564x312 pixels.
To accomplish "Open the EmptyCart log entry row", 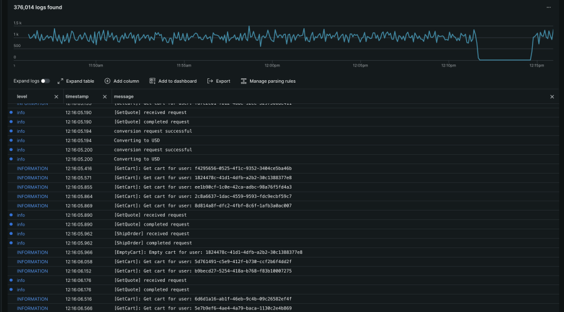I will pos(208,252).
